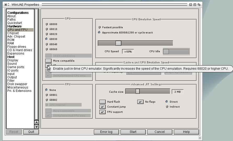Click the JIT Cache size slider handle
This screenshot has width=233, height=141.
pos(138,91)
